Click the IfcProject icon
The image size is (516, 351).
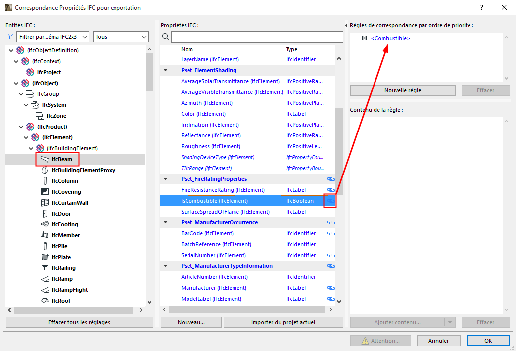pos(30,72)
